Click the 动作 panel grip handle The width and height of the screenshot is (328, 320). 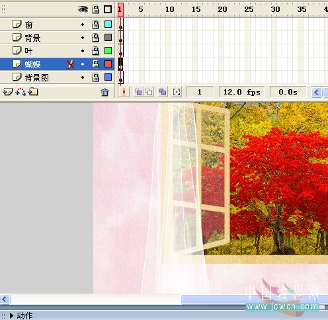pos(3,316)
